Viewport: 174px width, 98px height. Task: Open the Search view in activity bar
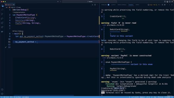2,10
